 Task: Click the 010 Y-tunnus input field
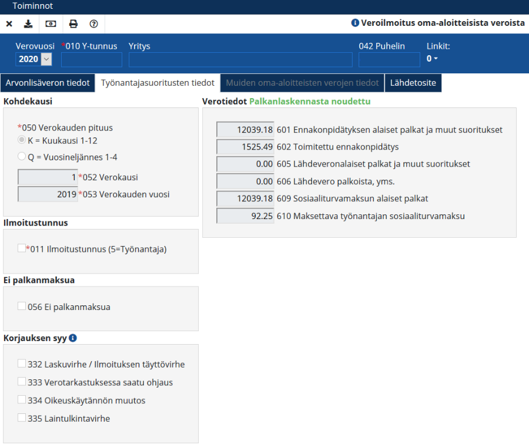[x=92, y=60]
